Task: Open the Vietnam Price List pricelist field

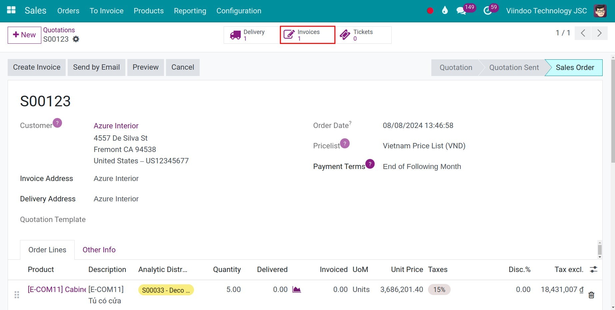Action: pyautogui.click(x=424, y=146)
